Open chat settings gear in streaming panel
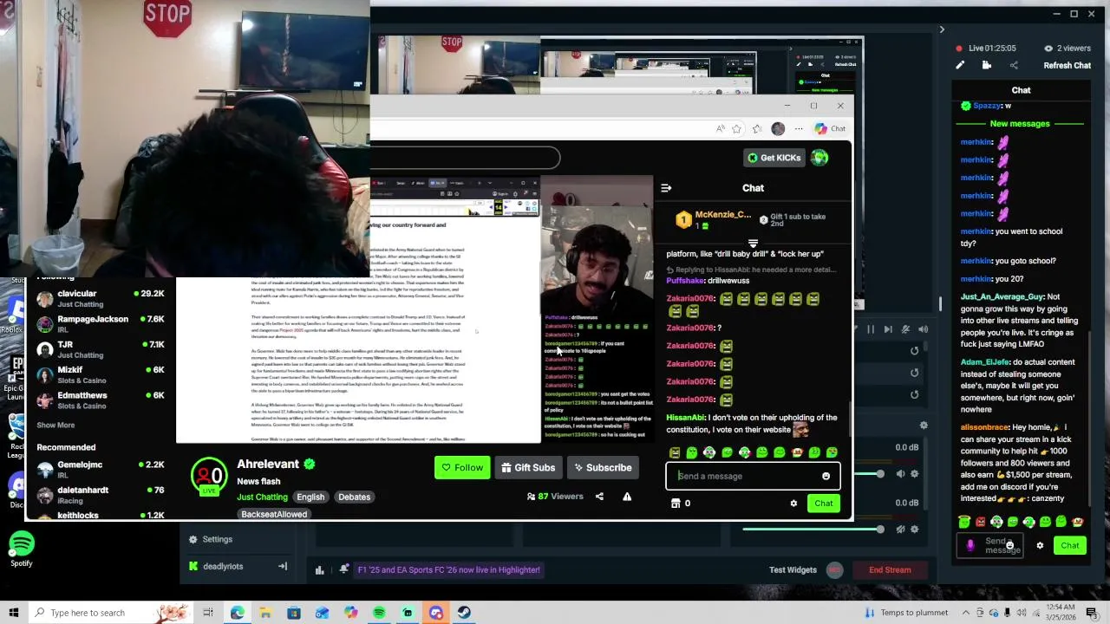The image size is (1110, 624). 1040,545
